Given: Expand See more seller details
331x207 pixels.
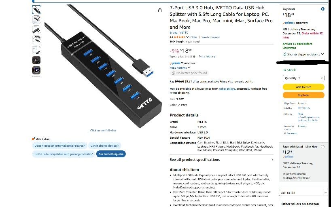Looking at the screenshot, I should point(291,133).
